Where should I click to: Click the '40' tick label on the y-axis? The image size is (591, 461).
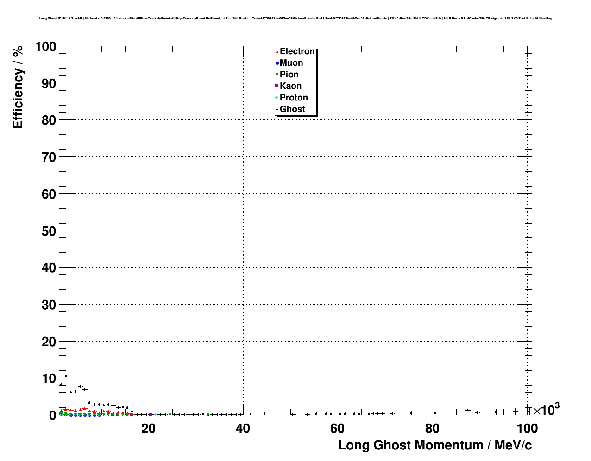[49, 268]
